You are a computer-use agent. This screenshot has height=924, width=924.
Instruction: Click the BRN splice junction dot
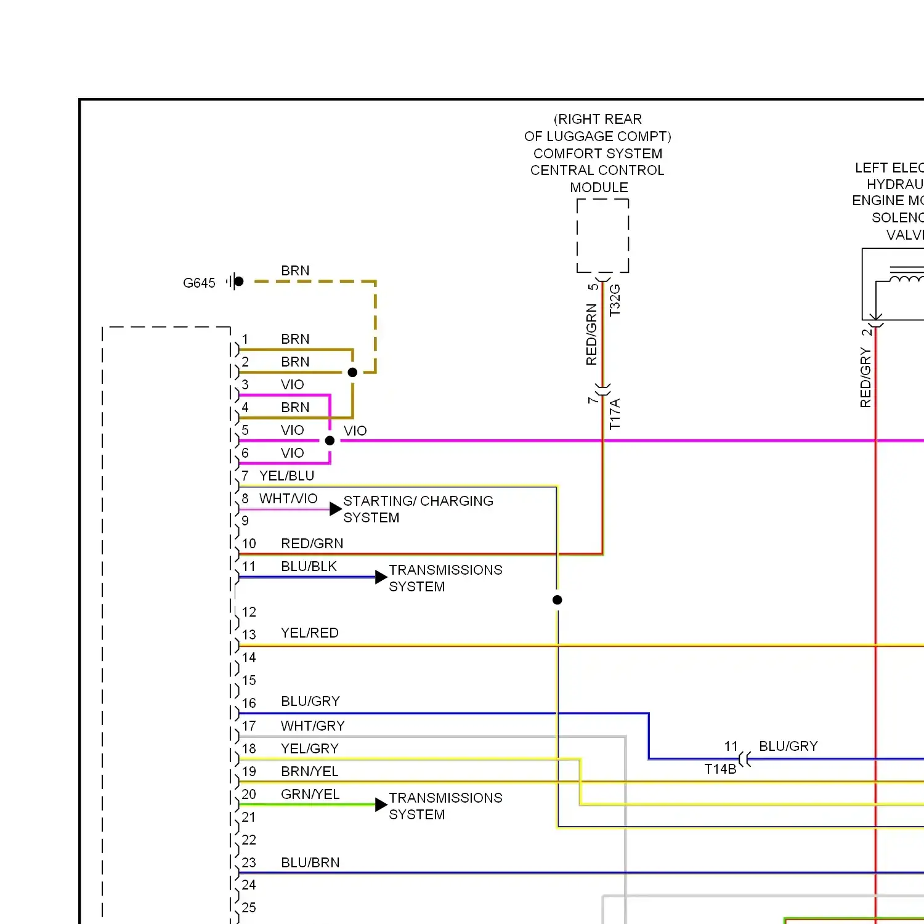[352, 372]
